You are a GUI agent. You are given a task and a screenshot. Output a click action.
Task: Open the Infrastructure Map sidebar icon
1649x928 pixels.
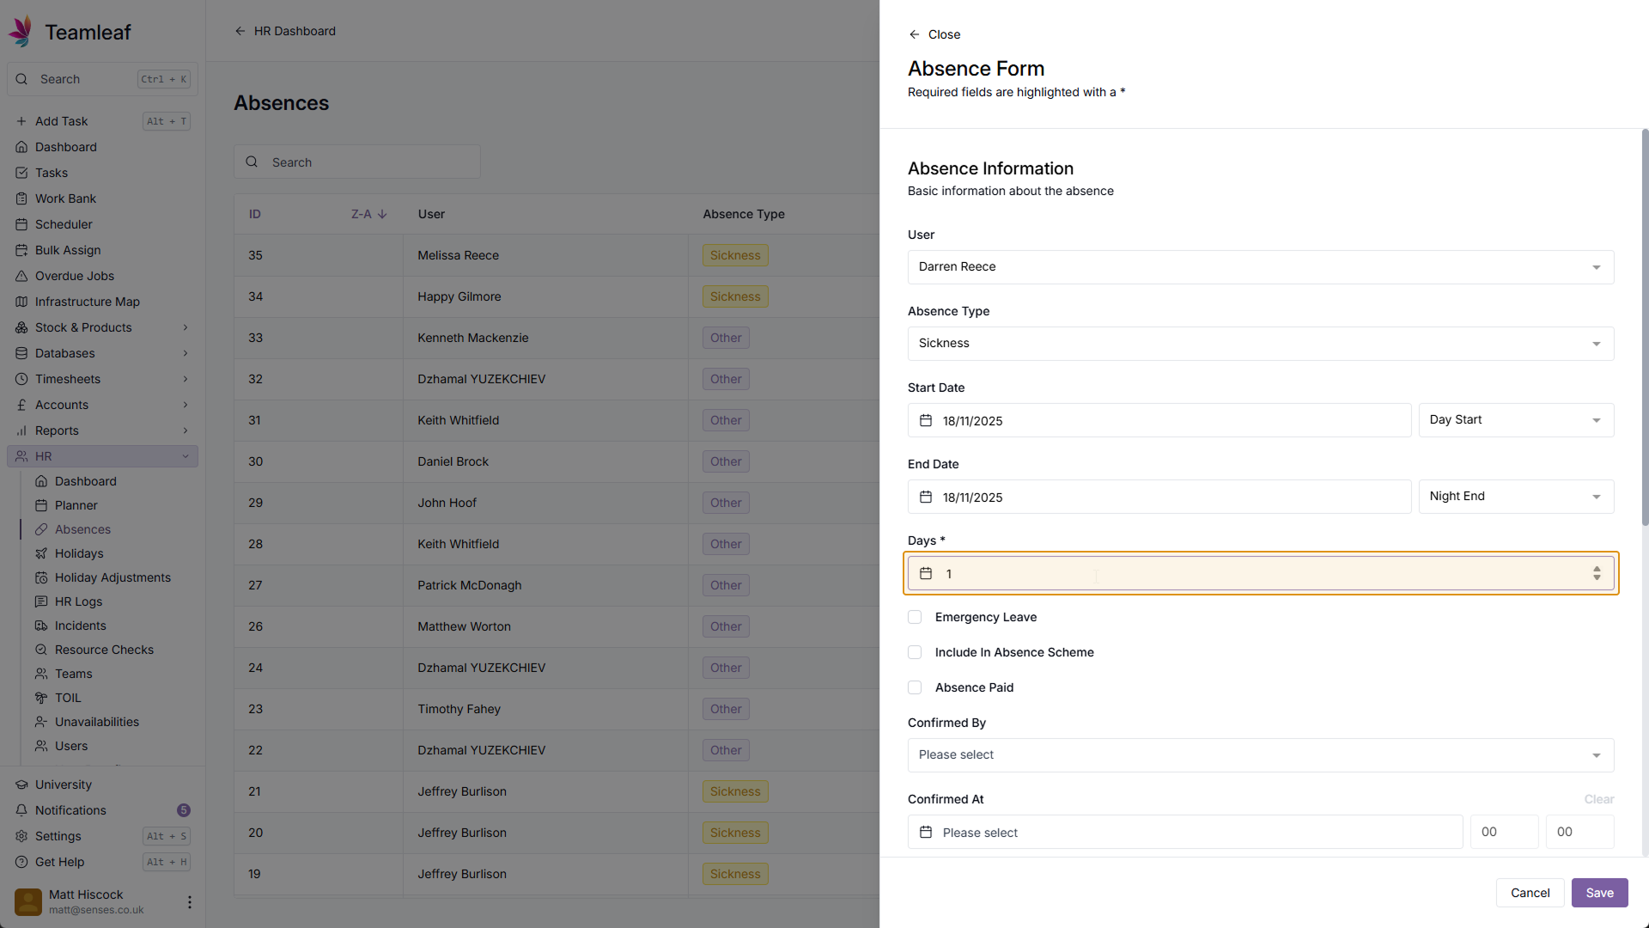[x=21, y=302]
